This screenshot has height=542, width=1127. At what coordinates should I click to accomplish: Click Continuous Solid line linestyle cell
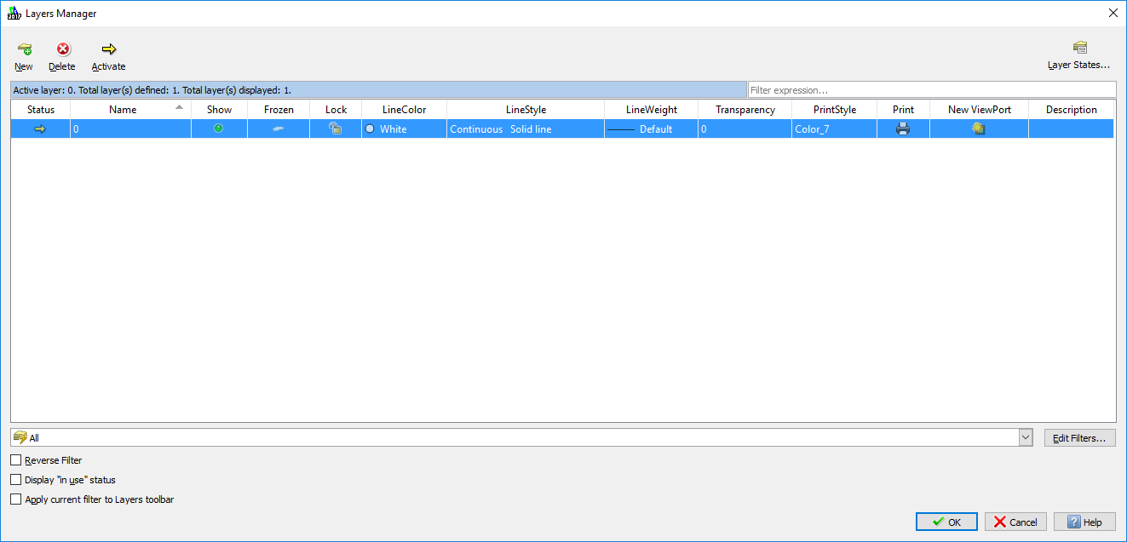(x=526, y=129)
